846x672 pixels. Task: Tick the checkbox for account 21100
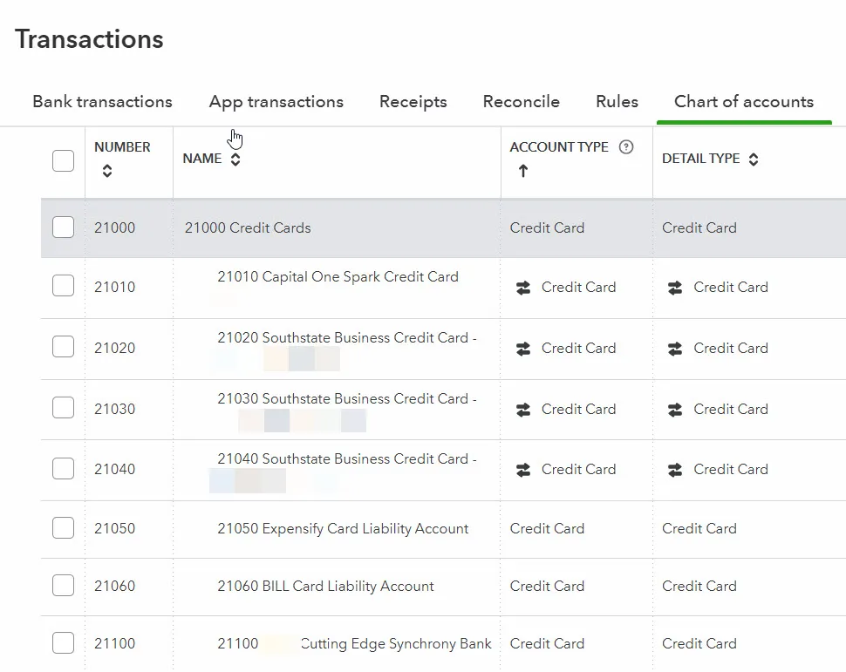[x=63, y=643]
